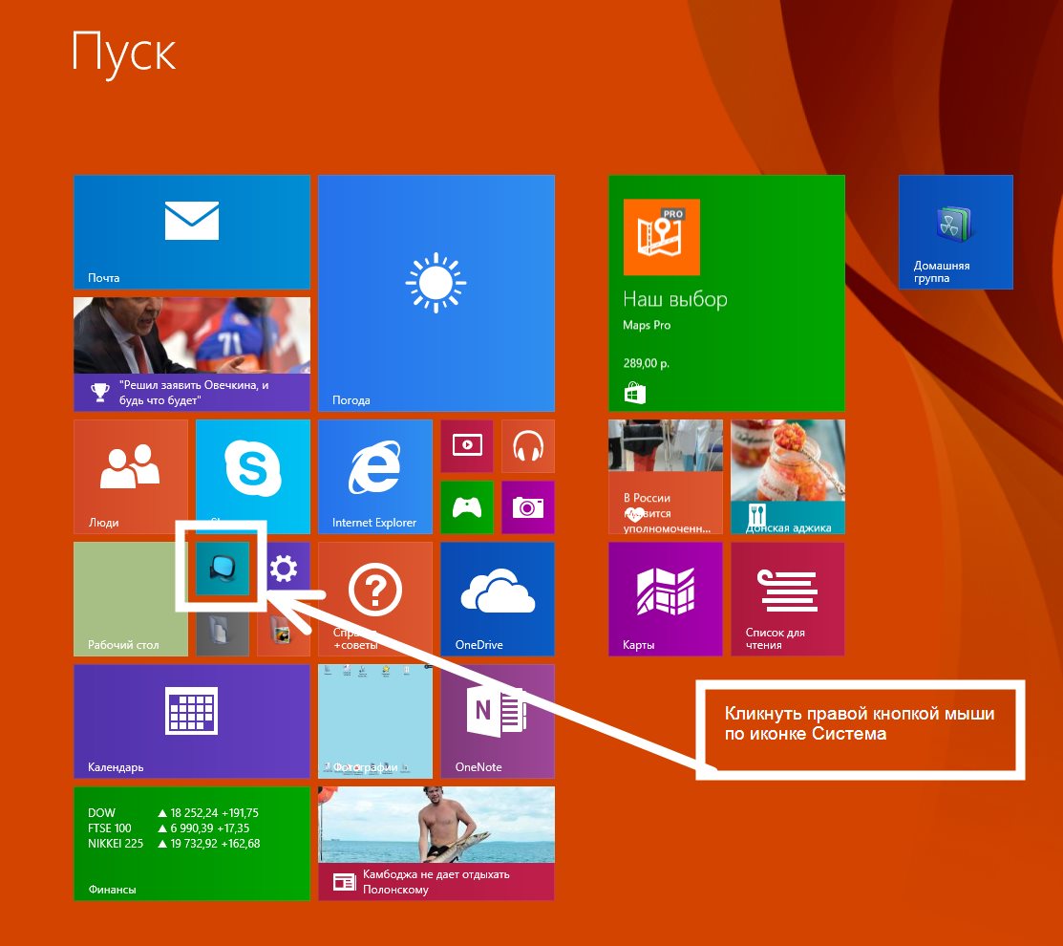Open the Video small tile
The width and height of the screenshot is (1063, 946).
pos(467,446)
